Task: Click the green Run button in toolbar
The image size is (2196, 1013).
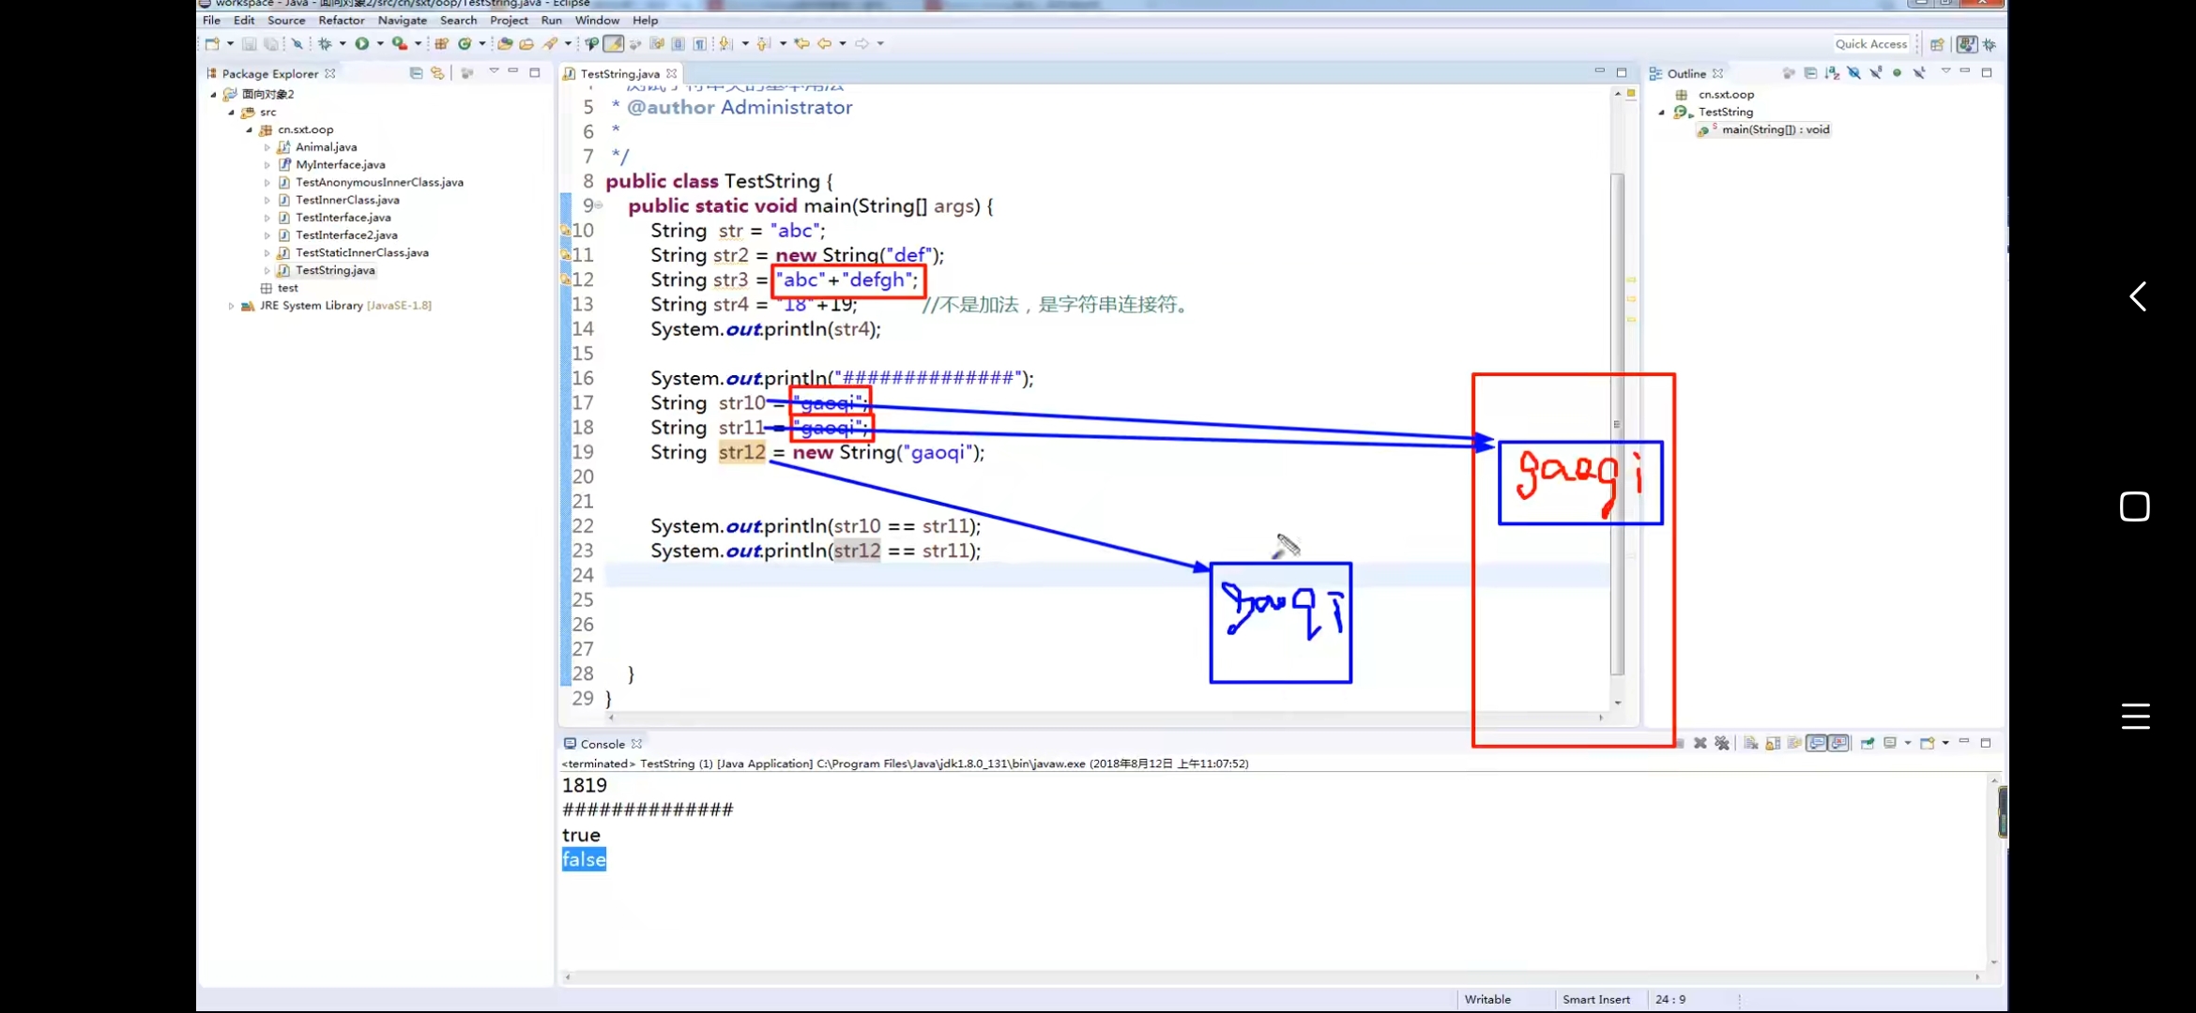Action: [x=361, y=43]
